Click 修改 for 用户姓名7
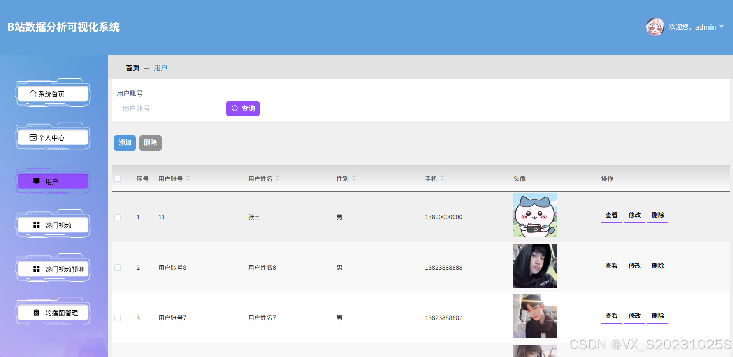The image size is (733, 357). click(x=635, y=316)
